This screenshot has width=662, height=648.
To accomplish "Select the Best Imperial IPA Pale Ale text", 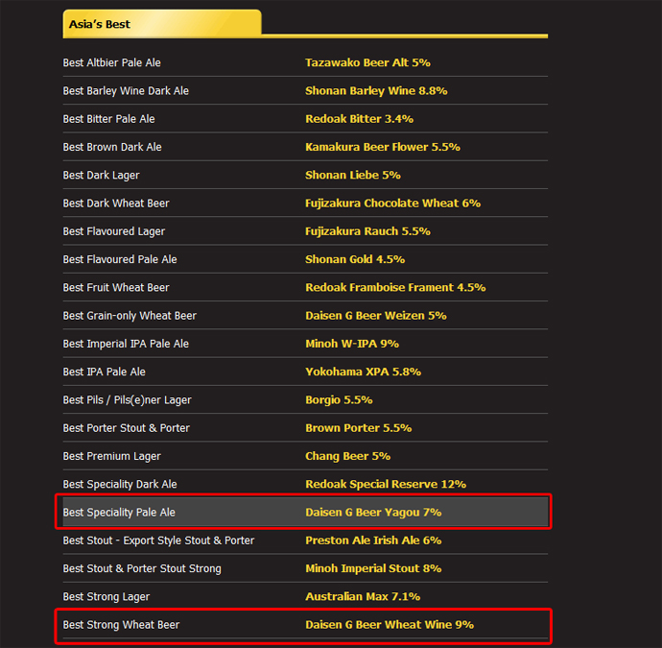I will [126, 344].
